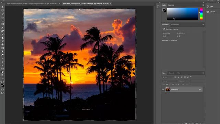Open the collapsed History panel icon
Image resolution: width=220 pixels, height=124 pixels.
point(158,6)
